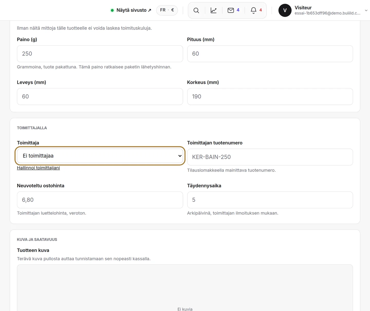Click the Neuvoteltu ostohinta field

[x=100, y=200]
